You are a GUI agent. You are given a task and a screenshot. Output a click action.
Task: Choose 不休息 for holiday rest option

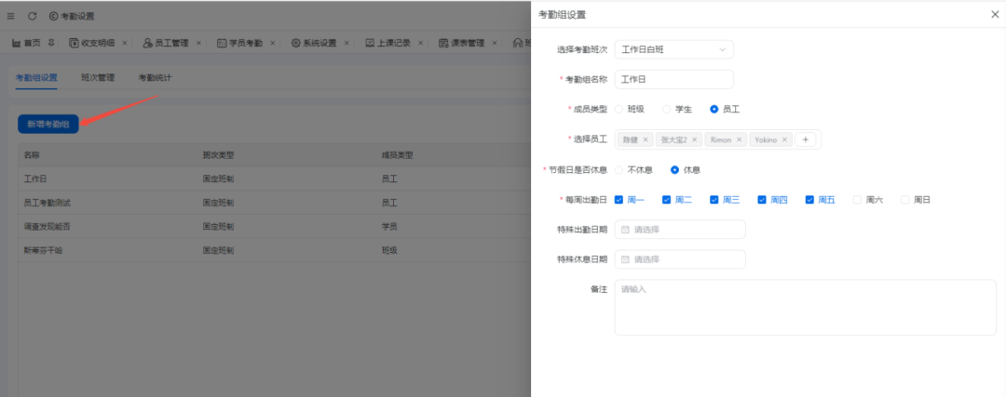coord(619,169)
